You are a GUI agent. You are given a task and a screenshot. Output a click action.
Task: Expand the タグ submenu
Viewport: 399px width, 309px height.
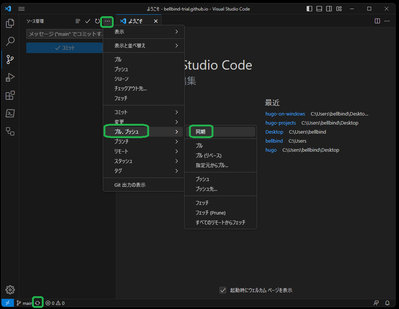coord(143,171)
